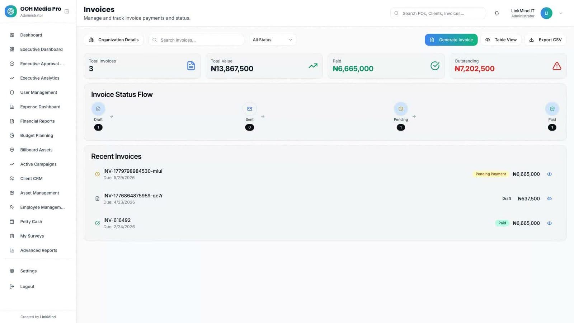Click the Pending clock status icon
574x323 pixels.
click(x=401, y=109)
